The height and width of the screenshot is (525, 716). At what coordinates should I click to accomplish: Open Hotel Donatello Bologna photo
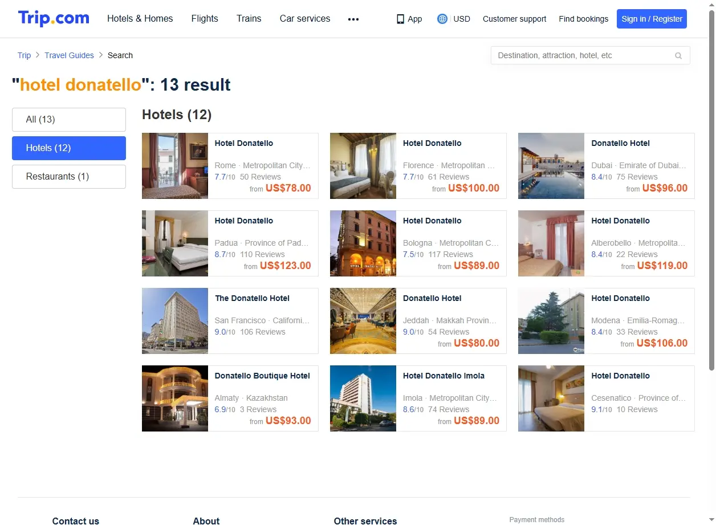coord(363,243)
